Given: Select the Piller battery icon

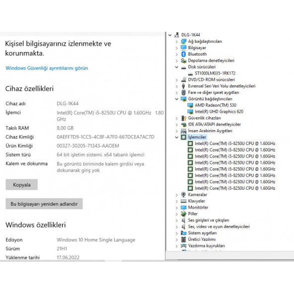Looking at the screenshot, I should pyautogui.click(x=183, y=214).
